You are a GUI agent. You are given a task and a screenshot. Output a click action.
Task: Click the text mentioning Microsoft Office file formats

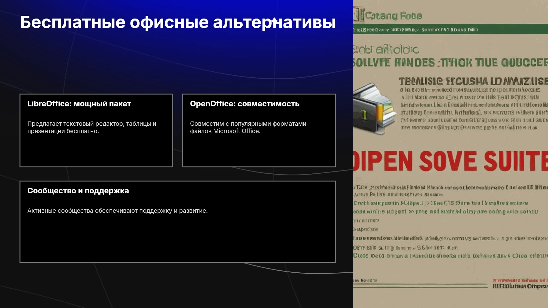point(248,127)
